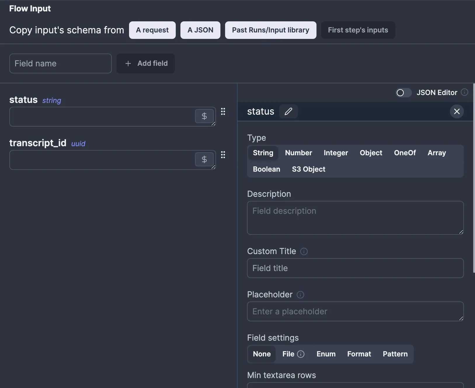Viewport: 475px width, 388px height.
Task: Click the info icon next to Custom Title
Action: 304,251
